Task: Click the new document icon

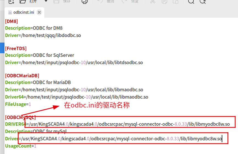Action: [x=11, y=2]
